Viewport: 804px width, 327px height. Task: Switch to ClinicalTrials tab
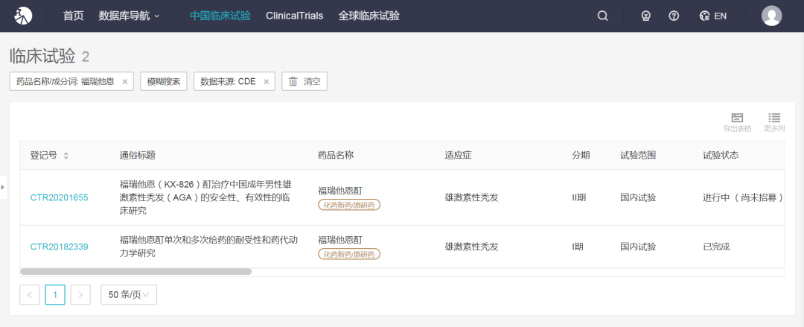(294, 16)
